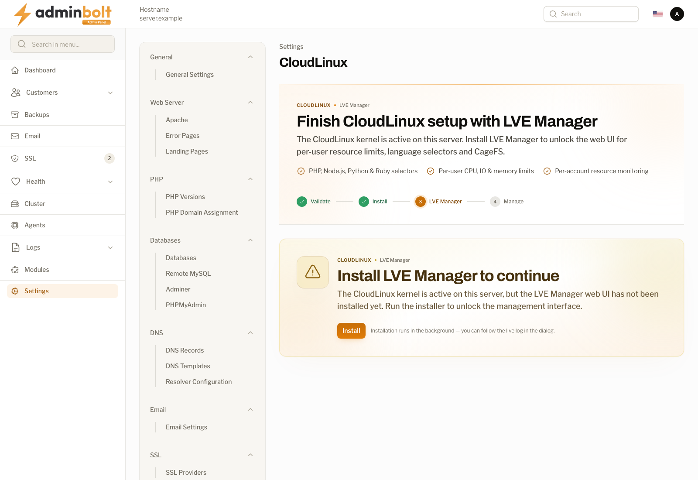Viewport: 698px width, 480px height.
Task: Open the Agents menu item
Action: [62, 225]
